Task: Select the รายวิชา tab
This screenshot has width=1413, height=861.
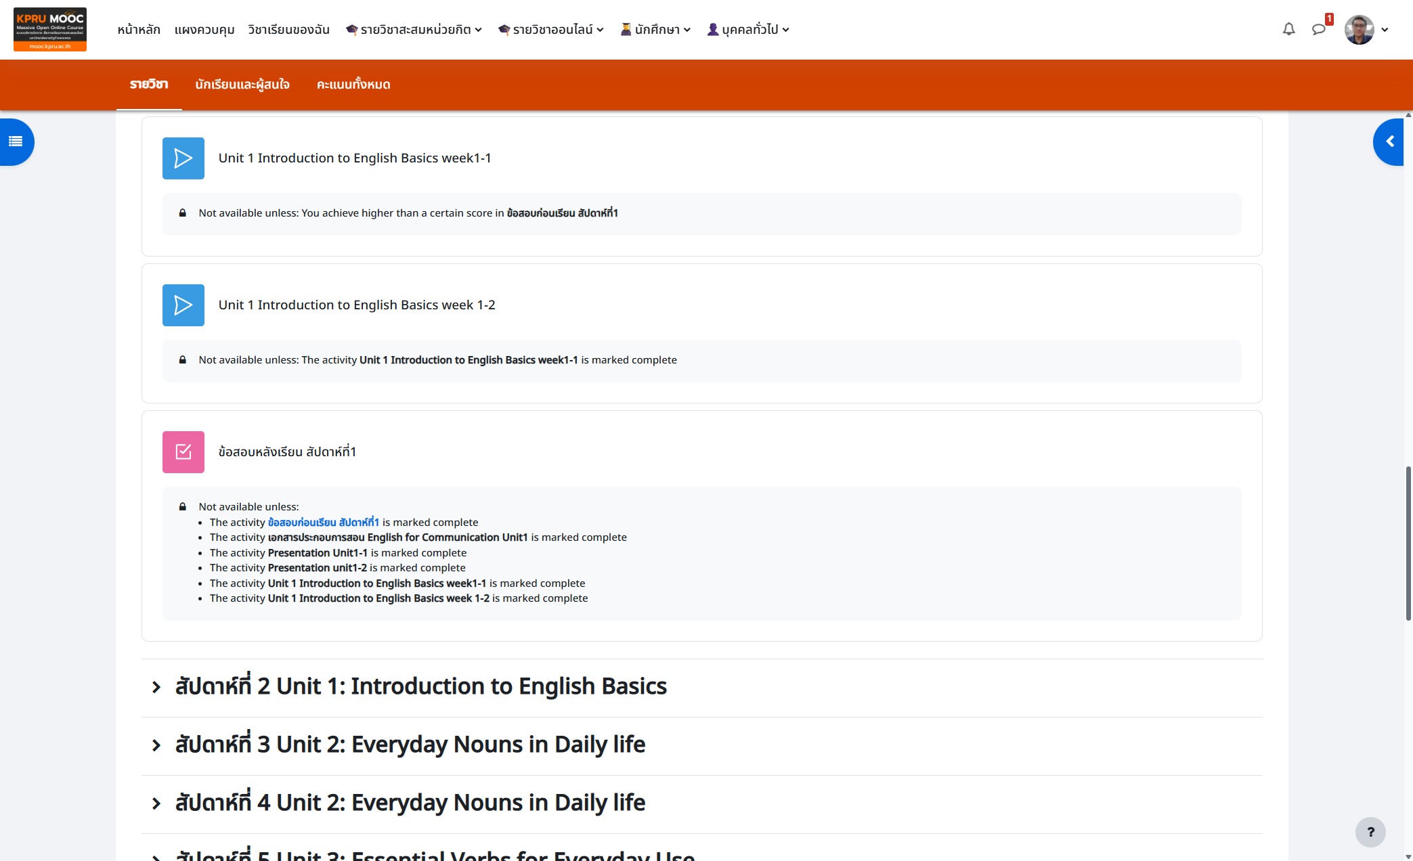Action: click(149, 85)
